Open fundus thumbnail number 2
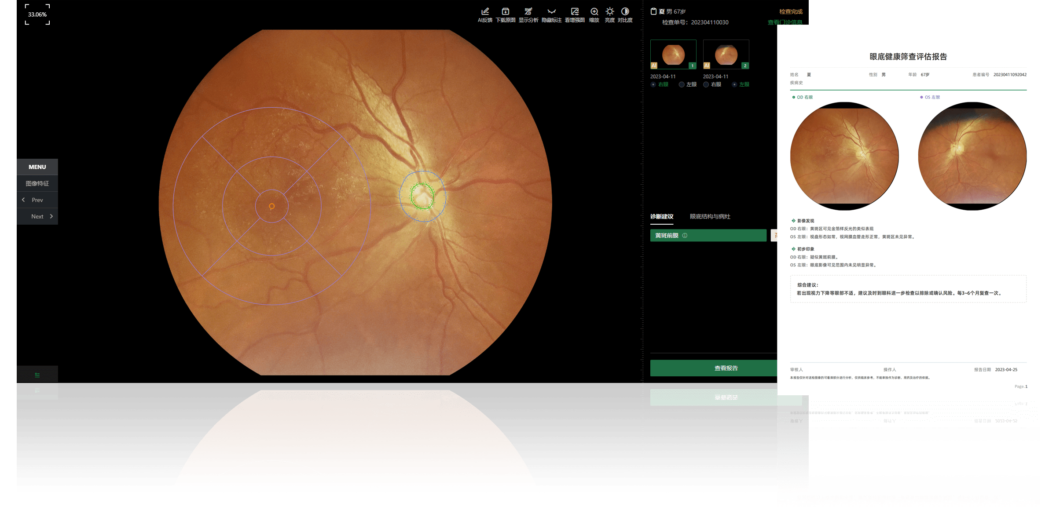This screenshot has height=510, width=1056. point(726,55)
